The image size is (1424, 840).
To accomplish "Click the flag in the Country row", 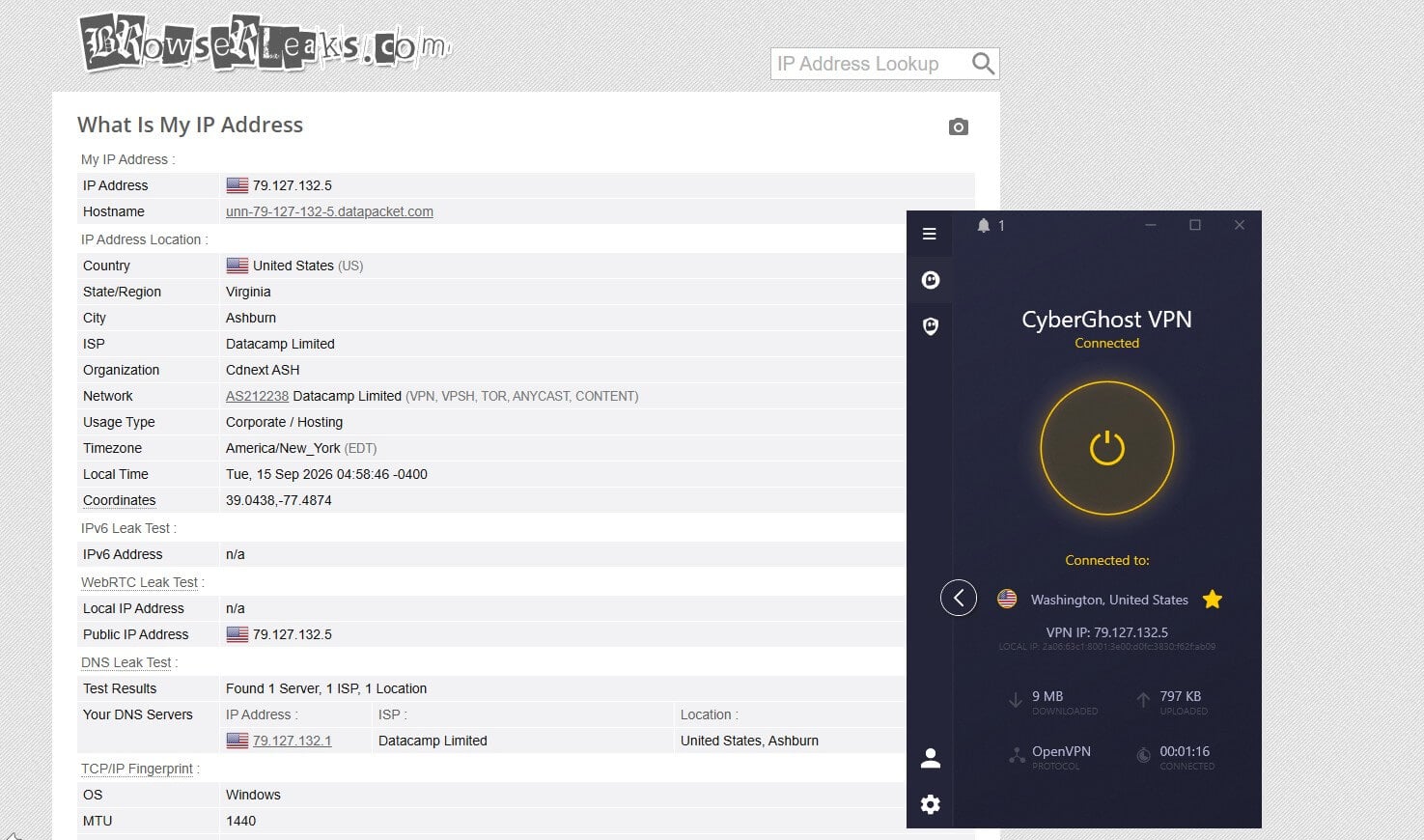I will point(237,266).
